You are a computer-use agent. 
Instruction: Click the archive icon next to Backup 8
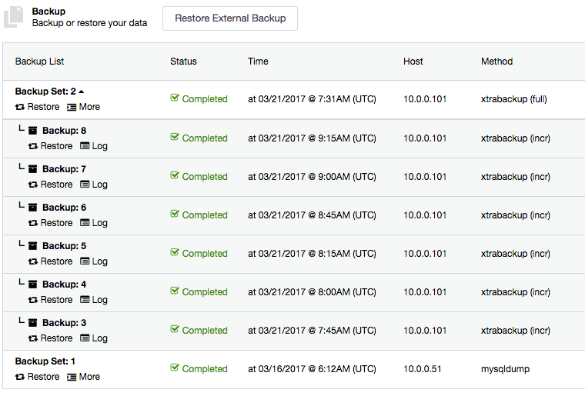tap(33, 131)
